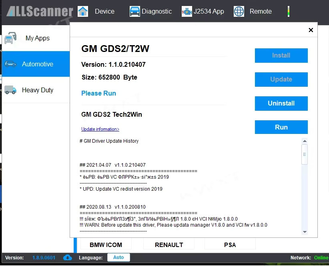
Task: Click the GM GDS2 Tech2Win description
Action: [112, 114]
